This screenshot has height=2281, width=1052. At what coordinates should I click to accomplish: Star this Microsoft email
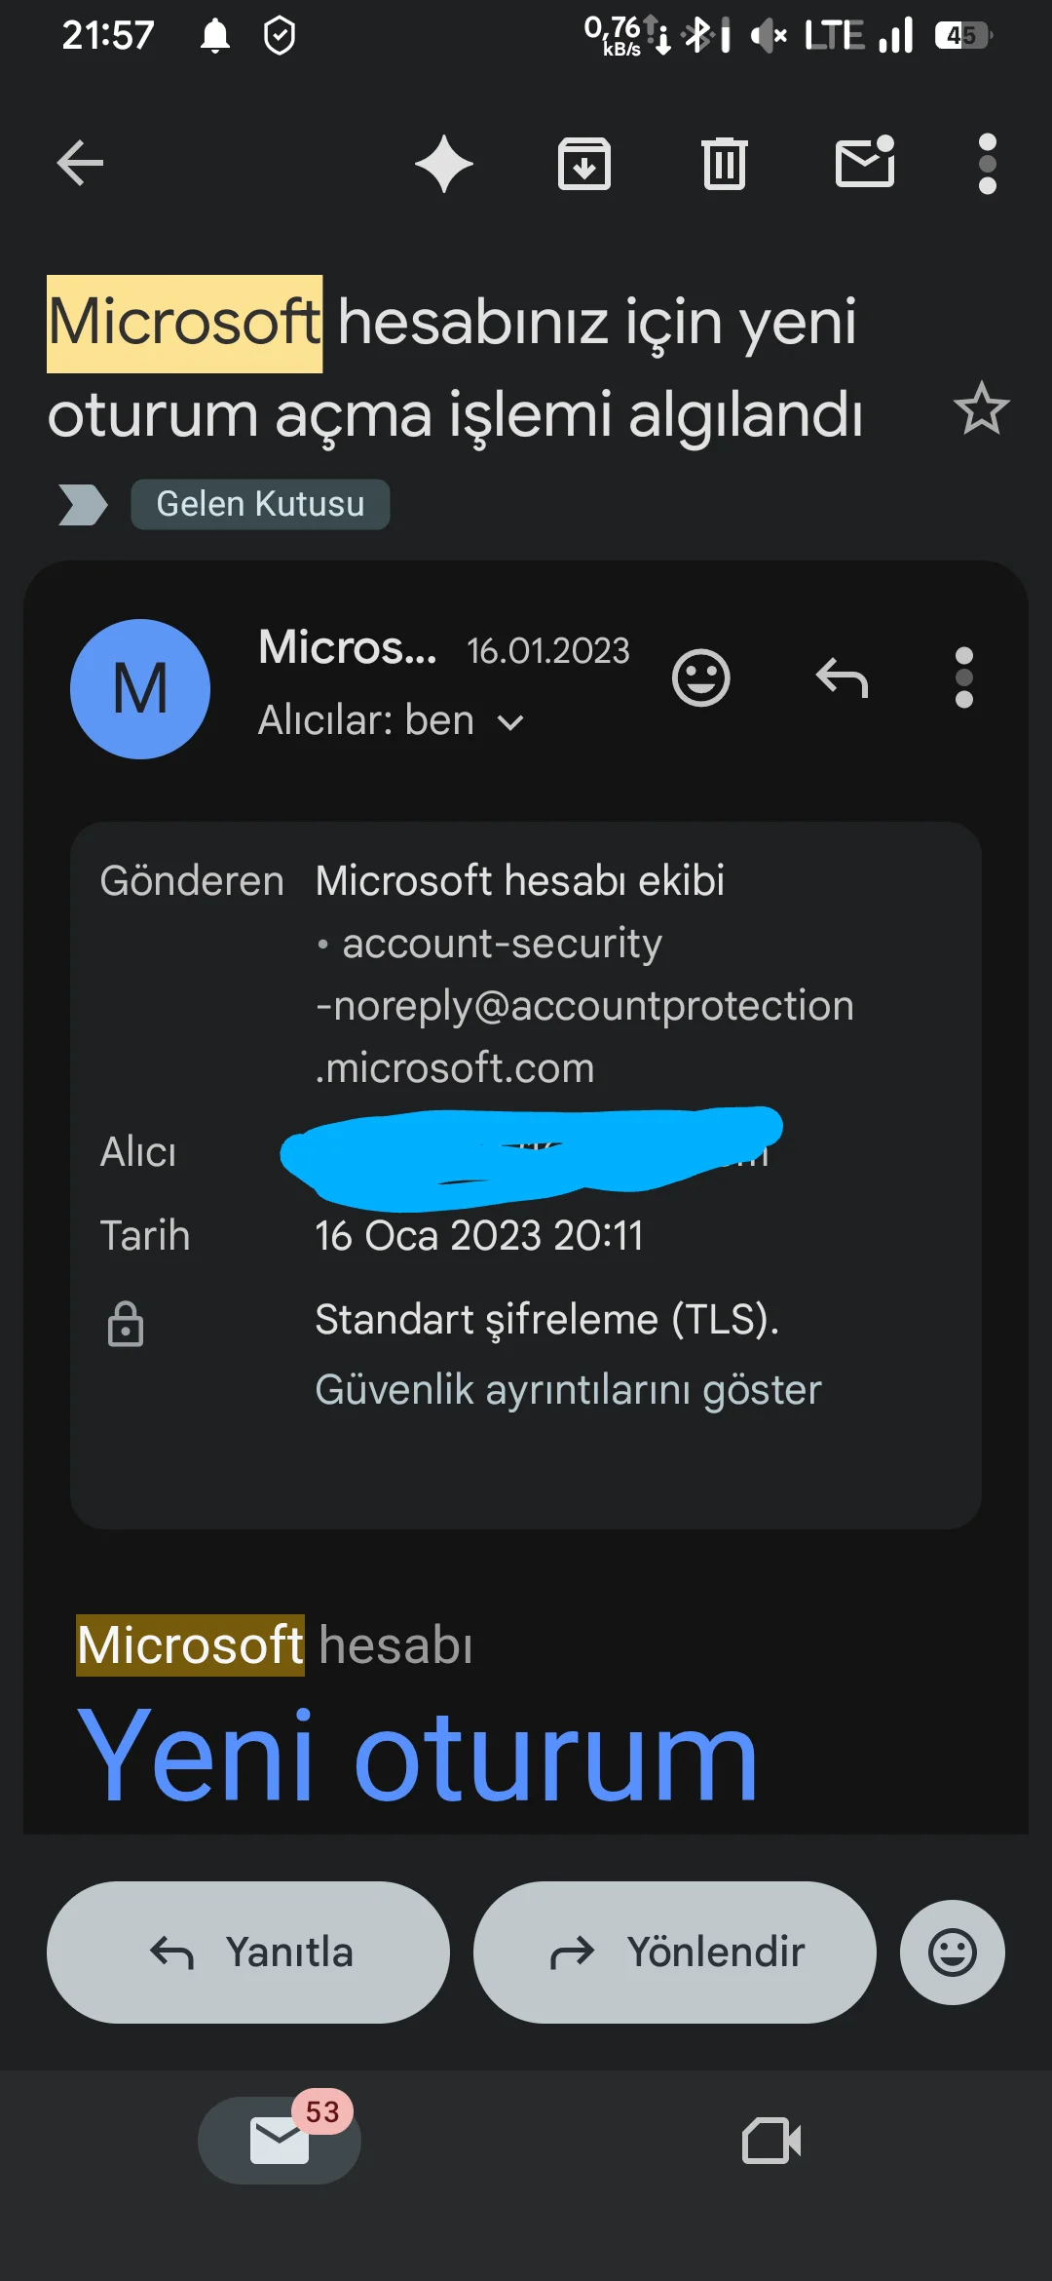click(981, 408)
